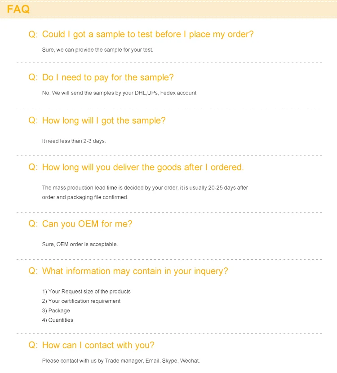Click the answer mentioning DHL, UPs, Fedex account

(x=119, y=93)
